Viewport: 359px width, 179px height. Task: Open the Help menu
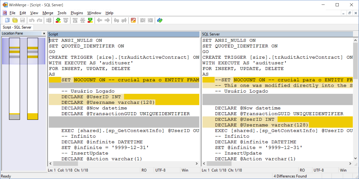pyautogui.click(x=109, y=13)
